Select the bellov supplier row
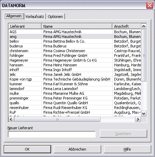 tap(75, 41)
